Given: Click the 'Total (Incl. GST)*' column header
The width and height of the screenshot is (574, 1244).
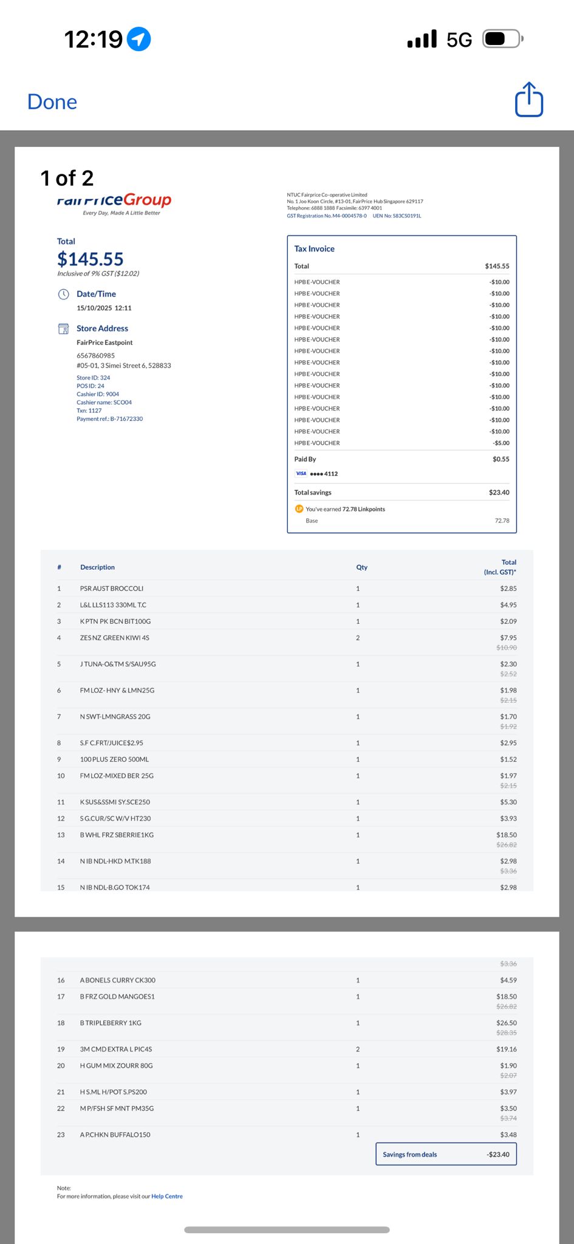Looking at the screenshot, I should (501, 567).
